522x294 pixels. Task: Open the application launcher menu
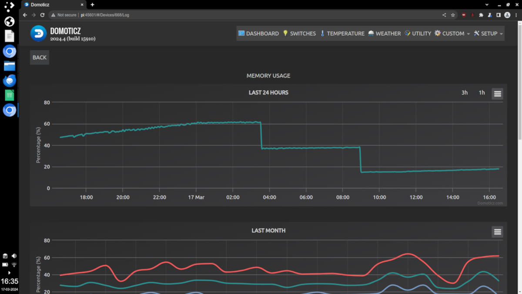(9, 7)
